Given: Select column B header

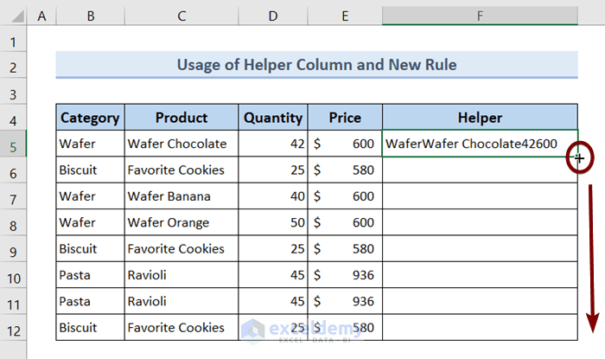Looking at the screenshot, I should click(x=90, y=16).
